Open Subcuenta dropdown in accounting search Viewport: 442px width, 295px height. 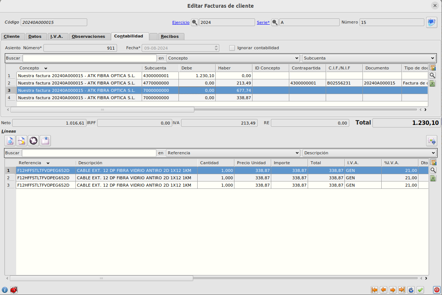[x=369, y=58]
